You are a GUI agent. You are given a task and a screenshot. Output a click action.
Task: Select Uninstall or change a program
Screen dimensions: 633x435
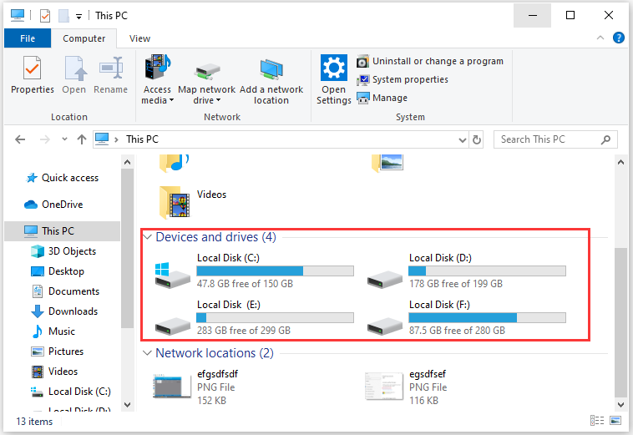(430, 61)
